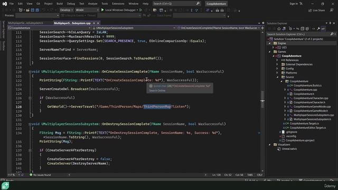Collapse the if (WasSuccessful) block
The width and height of the screenshot is (338, 190).
pos(30,98)
